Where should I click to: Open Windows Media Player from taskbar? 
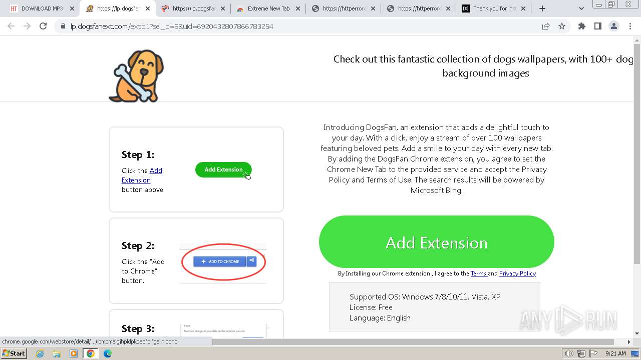pos(74,353)
